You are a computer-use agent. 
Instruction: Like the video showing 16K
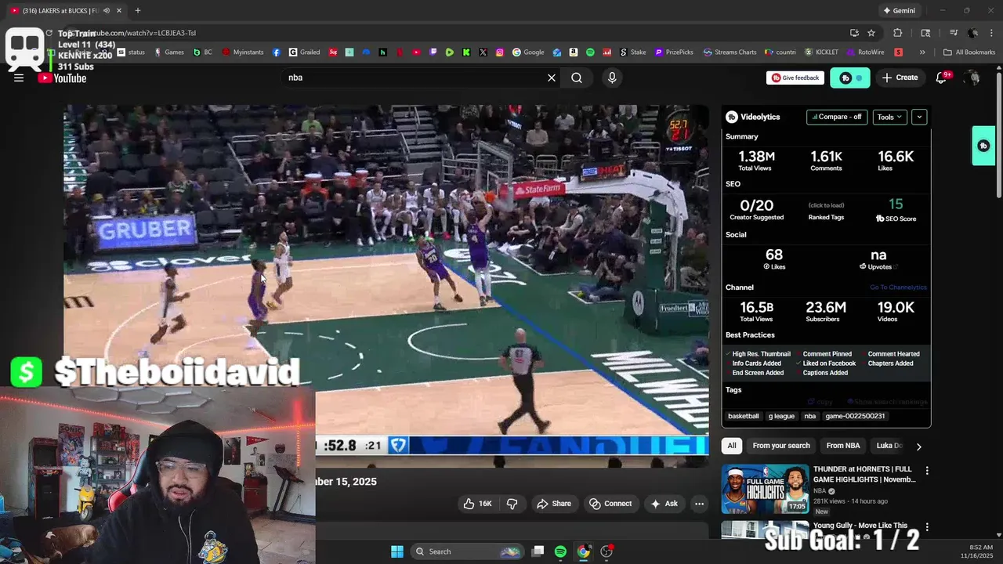point(477,504)
